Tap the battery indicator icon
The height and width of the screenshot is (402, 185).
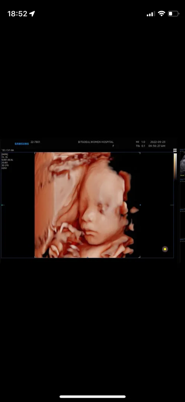(173, 14)
